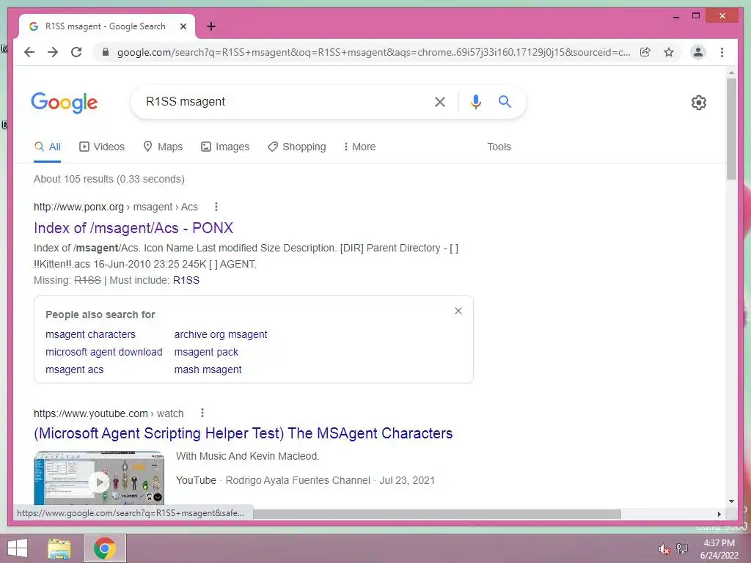Search for microsoft agent download
The image size is (751, 563).
coord(104,353)
